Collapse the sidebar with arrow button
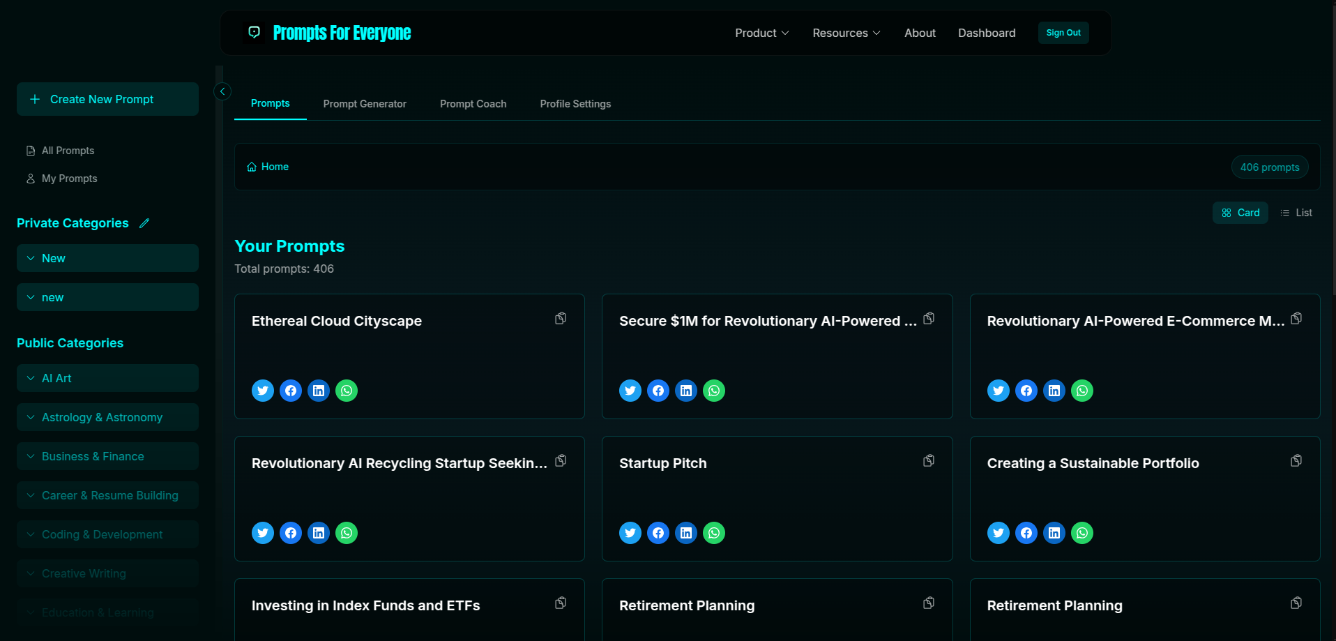Viewport: 1336px width, 641px height. click(x=222, y=91)
